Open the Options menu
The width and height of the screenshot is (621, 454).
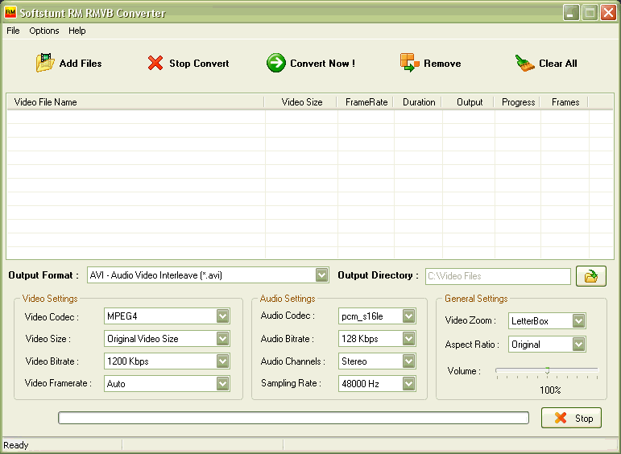point(44,31)
